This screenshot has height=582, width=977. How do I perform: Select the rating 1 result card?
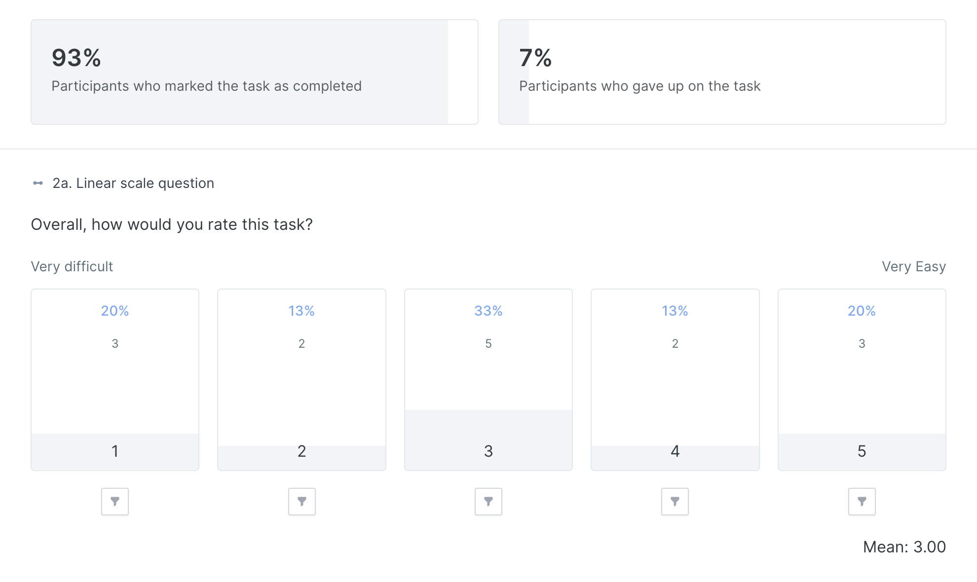(115, 380)
